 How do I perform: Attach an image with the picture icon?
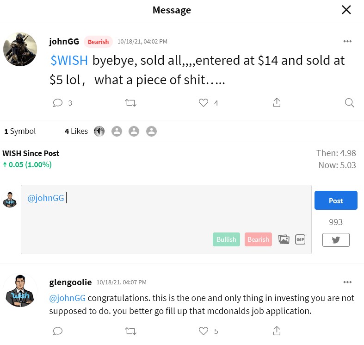pyautogui.click(x=284, y=239)
